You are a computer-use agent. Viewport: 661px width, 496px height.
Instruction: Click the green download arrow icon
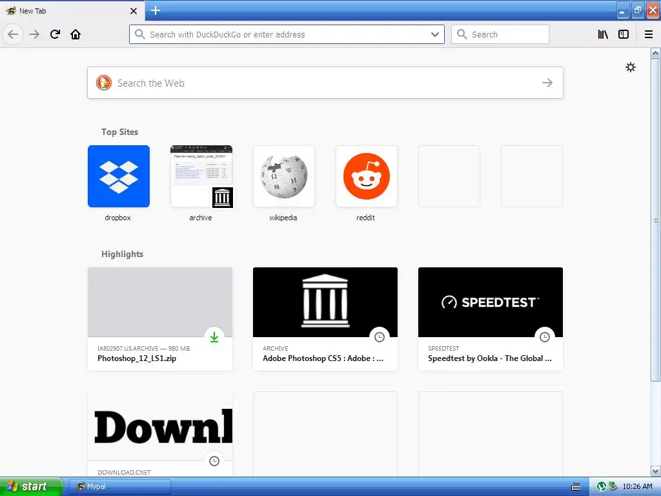pyautogui.click(x=214, y=336)
